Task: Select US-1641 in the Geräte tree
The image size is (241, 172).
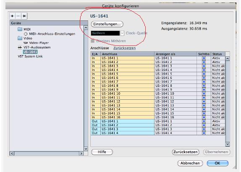Action: [x=30, y=52]
